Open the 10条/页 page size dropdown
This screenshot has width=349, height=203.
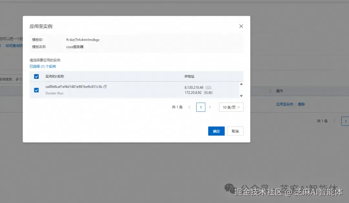click(x=231, y=107)
